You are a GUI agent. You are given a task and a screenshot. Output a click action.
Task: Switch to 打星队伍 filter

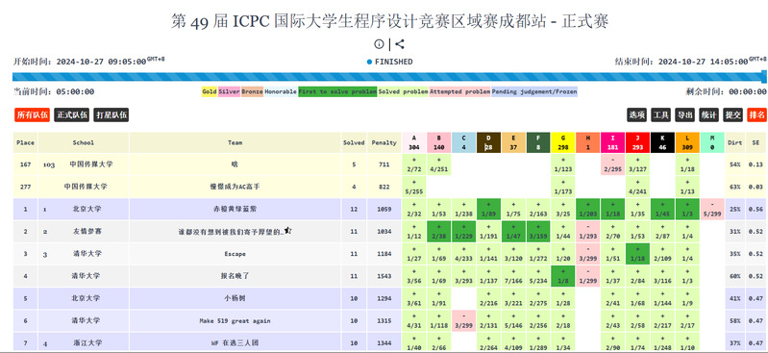tap(111, 115)
